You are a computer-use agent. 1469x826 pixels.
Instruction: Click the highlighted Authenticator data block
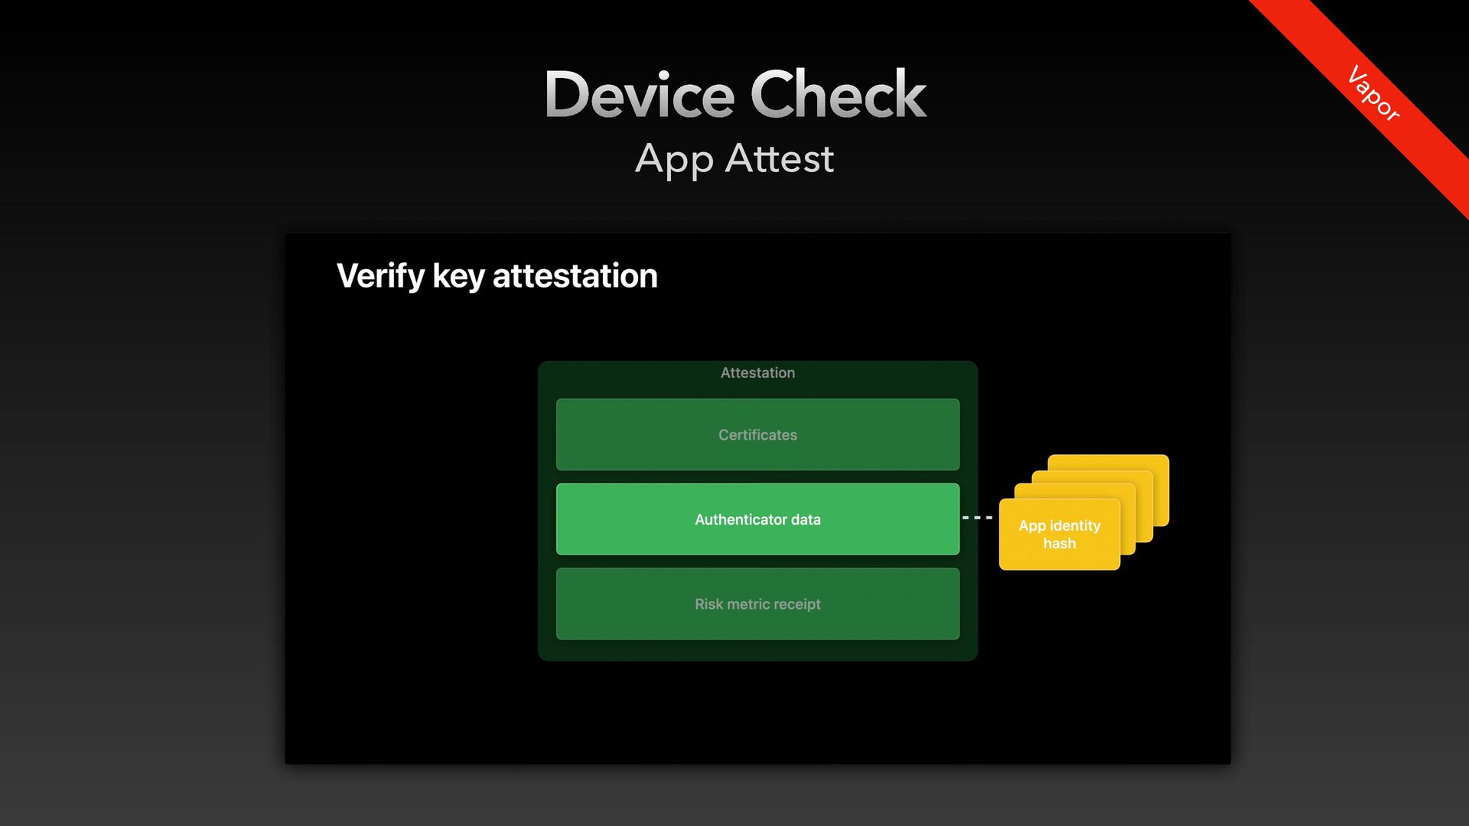pos(757,519)
